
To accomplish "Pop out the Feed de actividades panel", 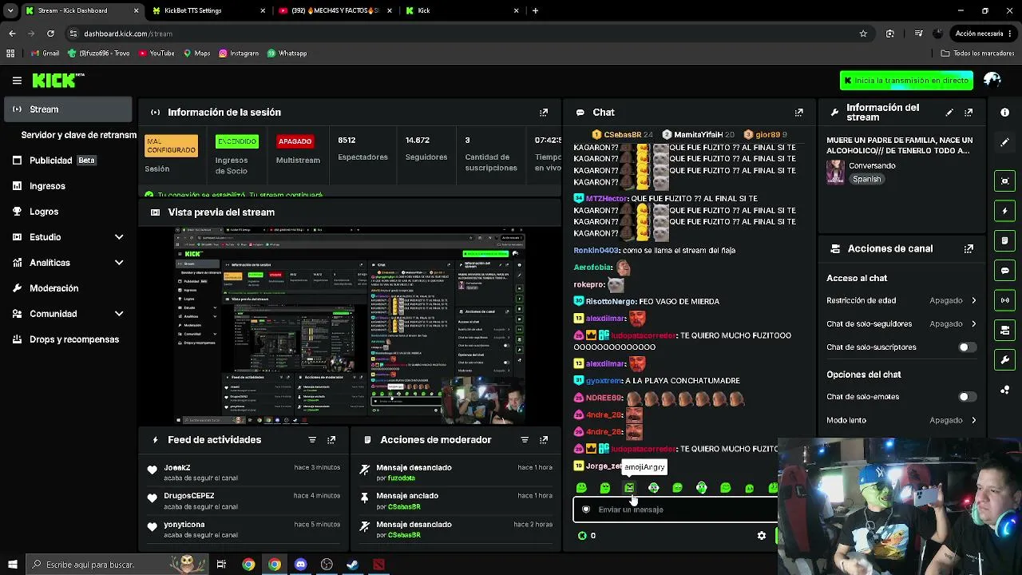I will 331,440.
